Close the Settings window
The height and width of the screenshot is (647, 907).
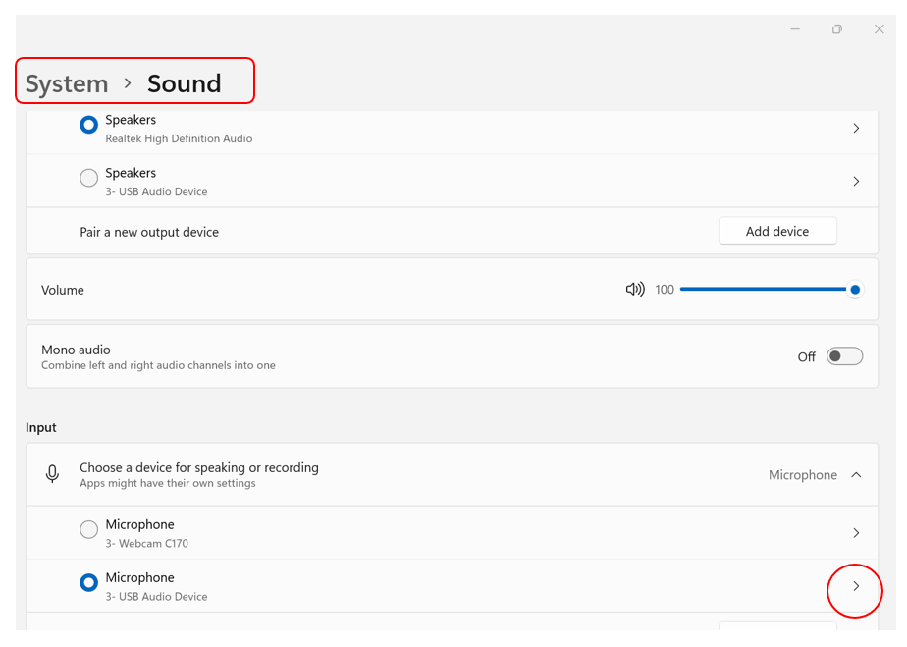[880, 29]
